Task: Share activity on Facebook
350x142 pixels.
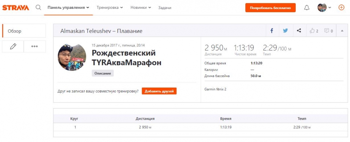Action: [272, 31]
